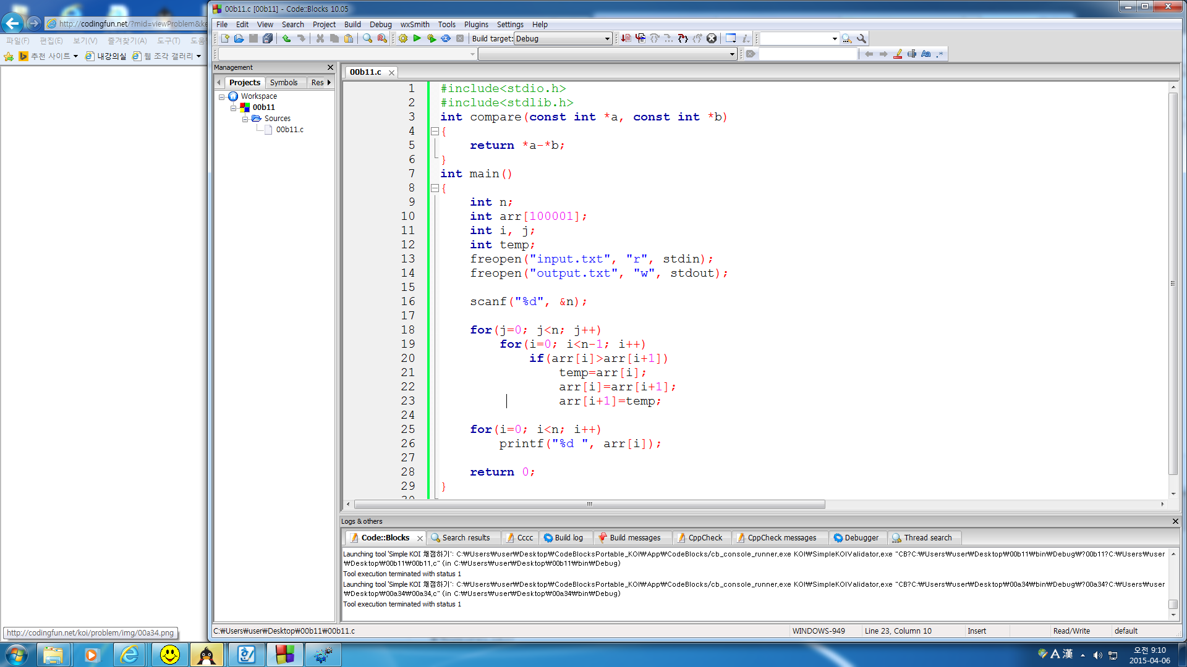Toggle the regular expression search icon
1187x667 pixels.
click(940, 54)
